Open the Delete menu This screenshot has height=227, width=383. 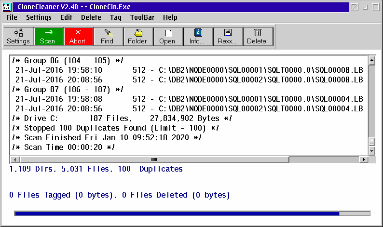click(x=91, y=17)
